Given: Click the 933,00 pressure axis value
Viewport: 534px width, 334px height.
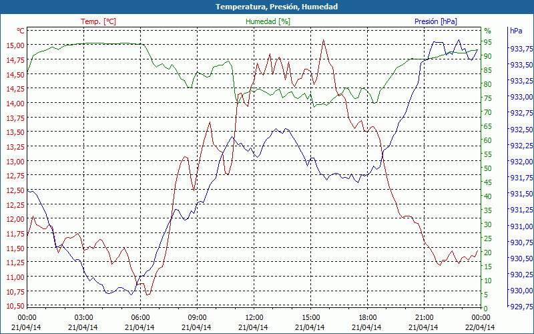Looking at the screenshot, I should [521, 97].
